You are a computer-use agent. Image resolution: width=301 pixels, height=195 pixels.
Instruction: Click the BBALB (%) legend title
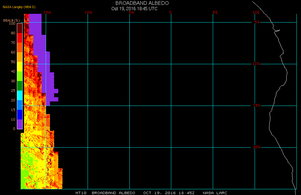coord(11,20)
